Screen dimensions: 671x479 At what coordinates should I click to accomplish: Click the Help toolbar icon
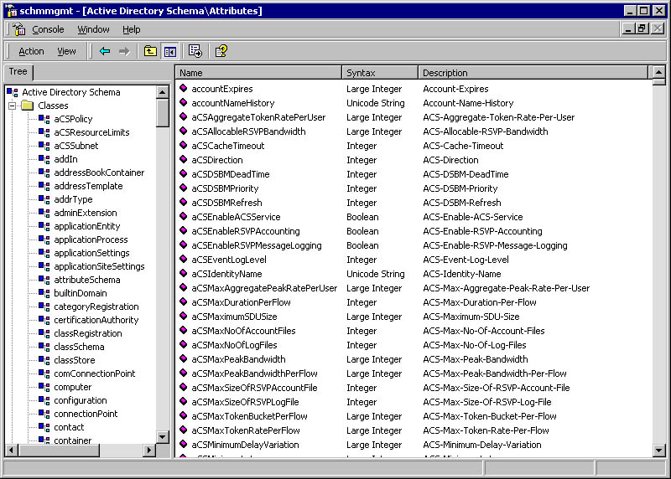pos(221,51)
